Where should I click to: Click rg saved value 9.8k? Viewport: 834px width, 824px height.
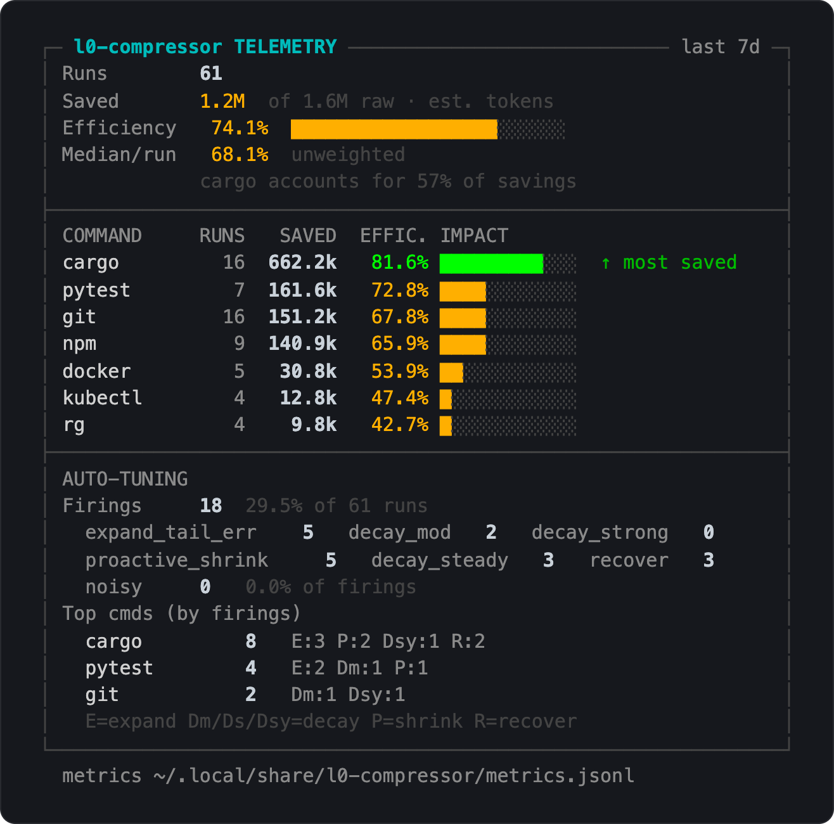pos(314,425)
